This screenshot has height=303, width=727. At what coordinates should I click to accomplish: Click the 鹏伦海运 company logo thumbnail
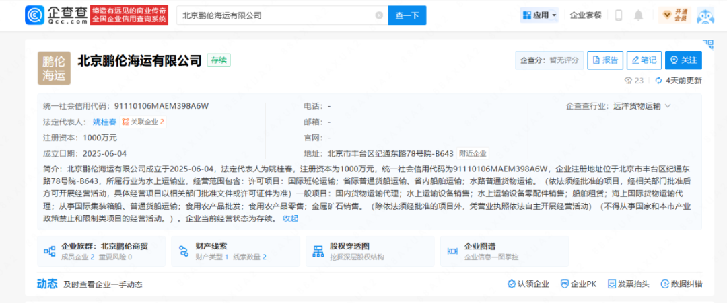54,68
